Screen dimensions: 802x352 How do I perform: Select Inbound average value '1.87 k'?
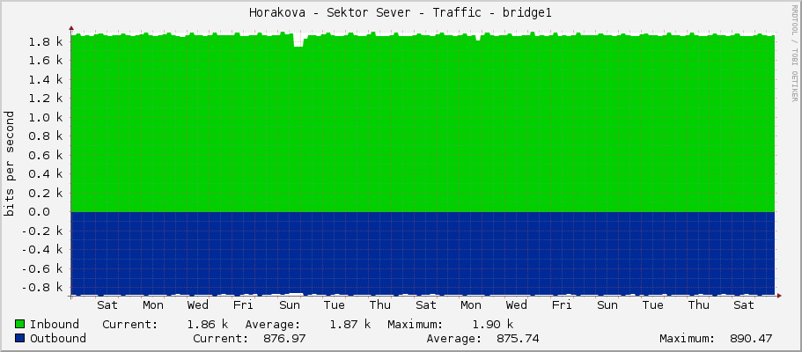[x=349, y=325]
